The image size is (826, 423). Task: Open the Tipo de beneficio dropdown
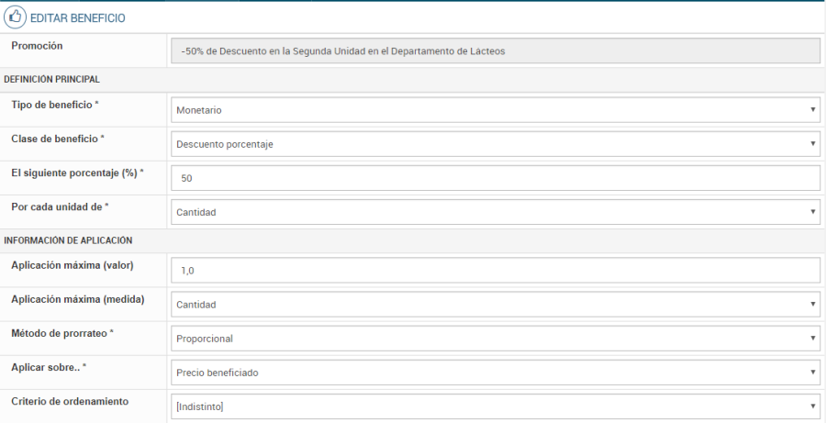coord(495,110)
